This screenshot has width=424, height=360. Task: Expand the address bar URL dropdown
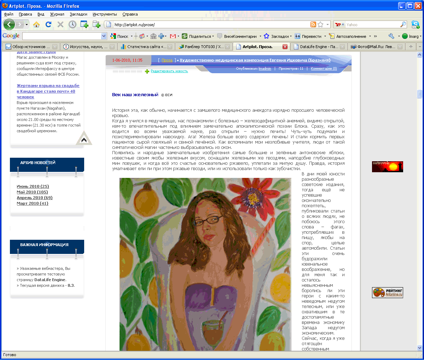tap(327, 25)
